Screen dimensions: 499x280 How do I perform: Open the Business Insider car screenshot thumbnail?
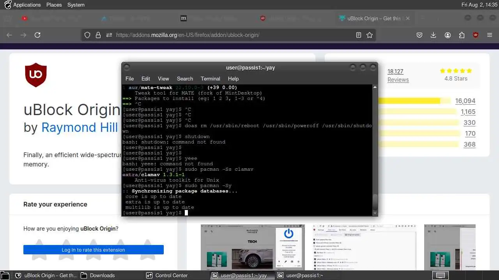click(x=253, y=247)
